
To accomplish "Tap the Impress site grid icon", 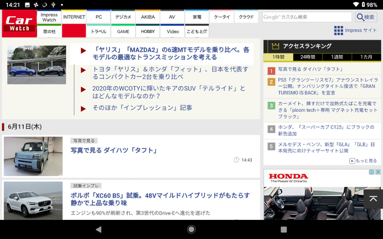I will pyautogui.click(x=338, y=31).
